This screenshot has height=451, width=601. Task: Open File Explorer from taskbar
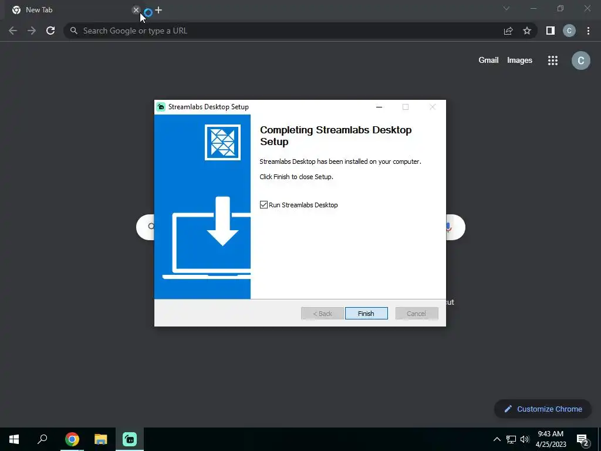click(x=101, y=439)
